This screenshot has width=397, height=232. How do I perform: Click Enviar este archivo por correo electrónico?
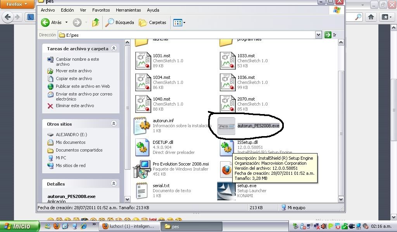click(84, 96)
